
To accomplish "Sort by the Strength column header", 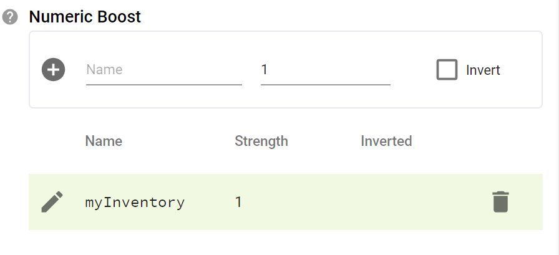I will [x=261, y=141].
